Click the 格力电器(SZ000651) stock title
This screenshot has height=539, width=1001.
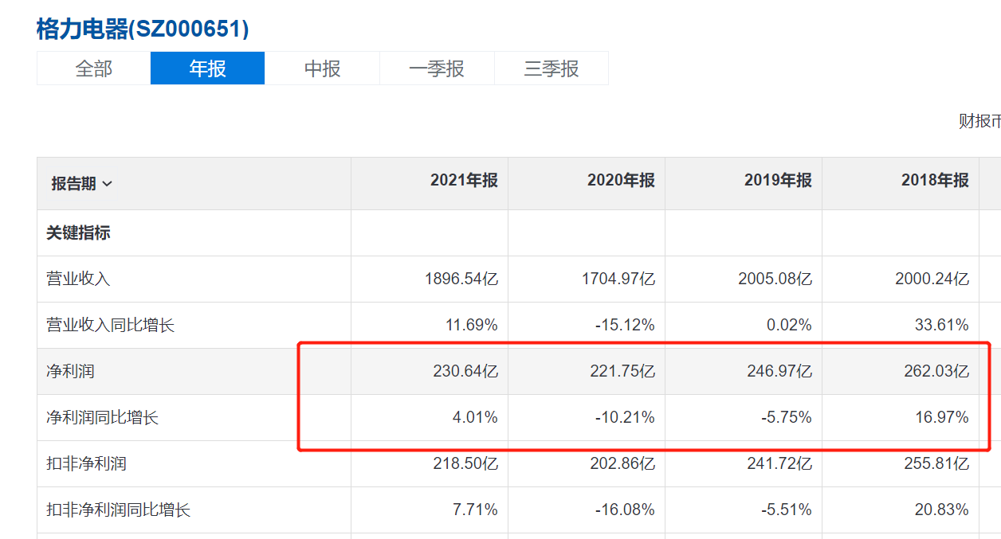143,29
